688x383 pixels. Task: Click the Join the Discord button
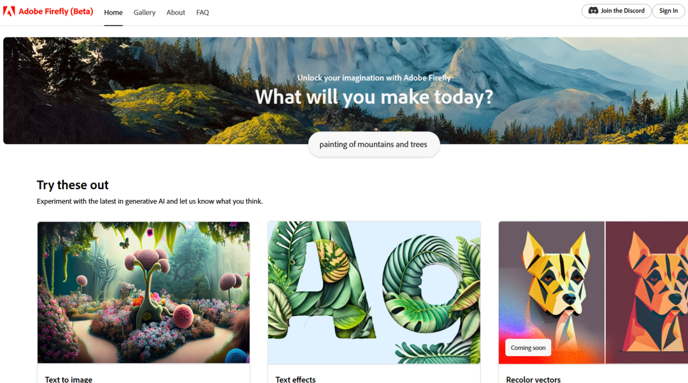(x=616, y=11)
